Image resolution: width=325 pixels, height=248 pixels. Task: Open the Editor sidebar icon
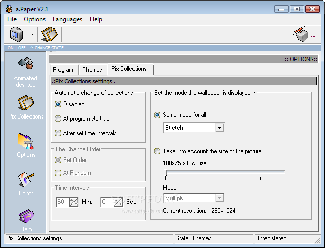coord(26,184)
